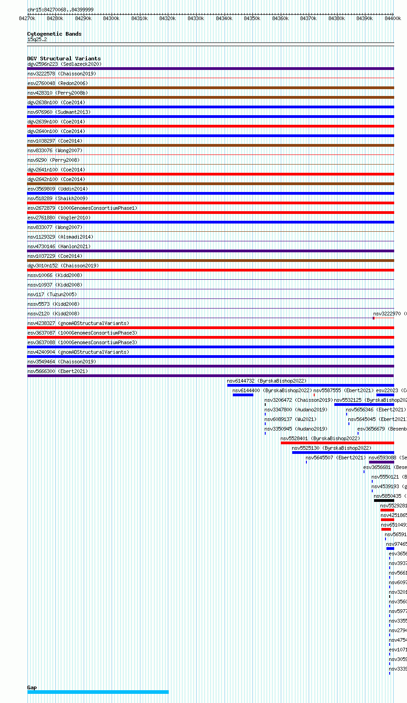Click nsv3347800 (Audano2019) label

pos(296,410)
